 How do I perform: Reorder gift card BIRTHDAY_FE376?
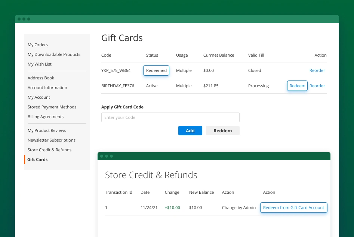[317, 86]
